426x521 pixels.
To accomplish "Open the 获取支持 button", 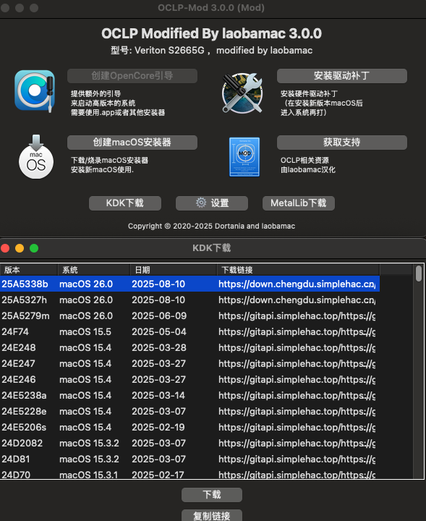I will click(x=342, y=143).
